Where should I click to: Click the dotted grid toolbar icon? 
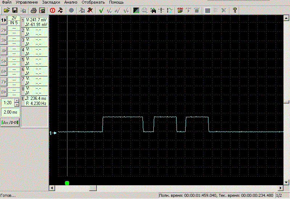point(216,10)
